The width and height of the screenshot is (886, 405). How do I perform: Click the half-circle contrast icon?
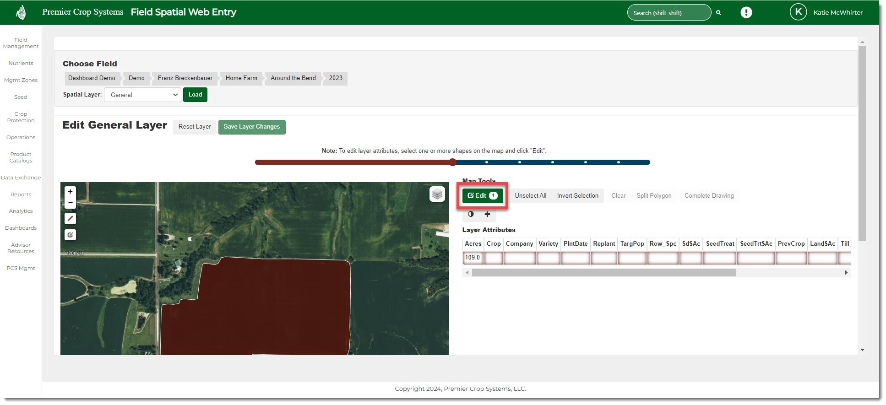point(471,214)
